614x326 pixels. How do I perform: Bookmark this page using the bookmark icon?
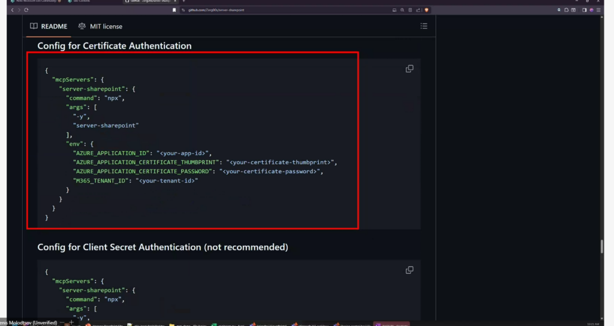[174, 10]
